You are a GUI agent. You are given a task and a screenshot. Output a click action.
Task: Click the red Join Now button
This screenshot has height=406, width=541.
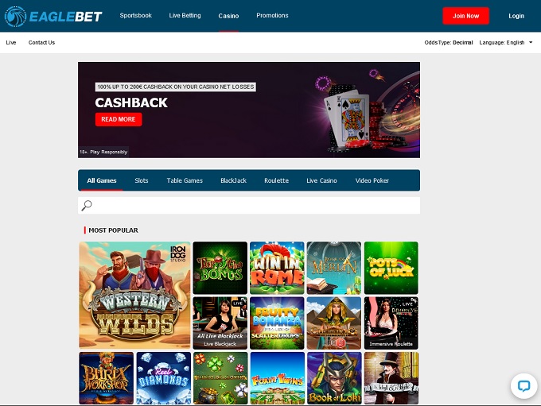pyautogui.click(x=465, y=16)
